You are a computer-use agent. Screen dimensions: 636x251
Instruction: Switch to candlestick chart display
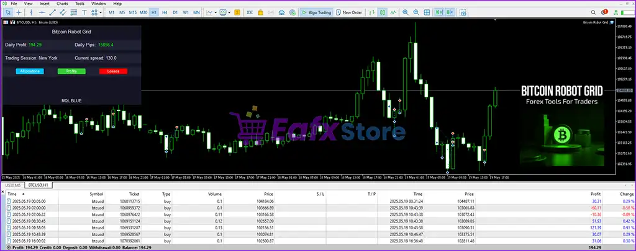click(383, 12)
